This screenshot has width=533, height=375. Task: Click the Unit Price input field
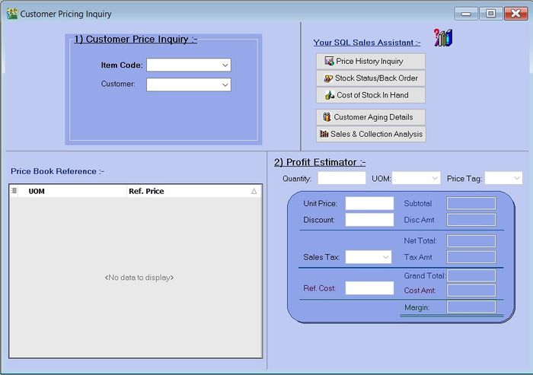tap(369, 203)
